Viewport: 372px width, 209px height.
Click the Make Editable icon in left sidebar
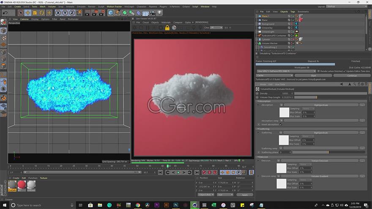pyautogui.click(x=3, y=22)
